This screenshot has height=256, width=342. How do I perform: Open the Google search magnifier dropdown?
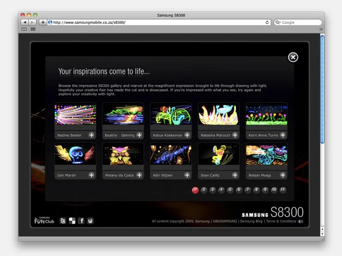pyautogui.click(x=277, y=23)
